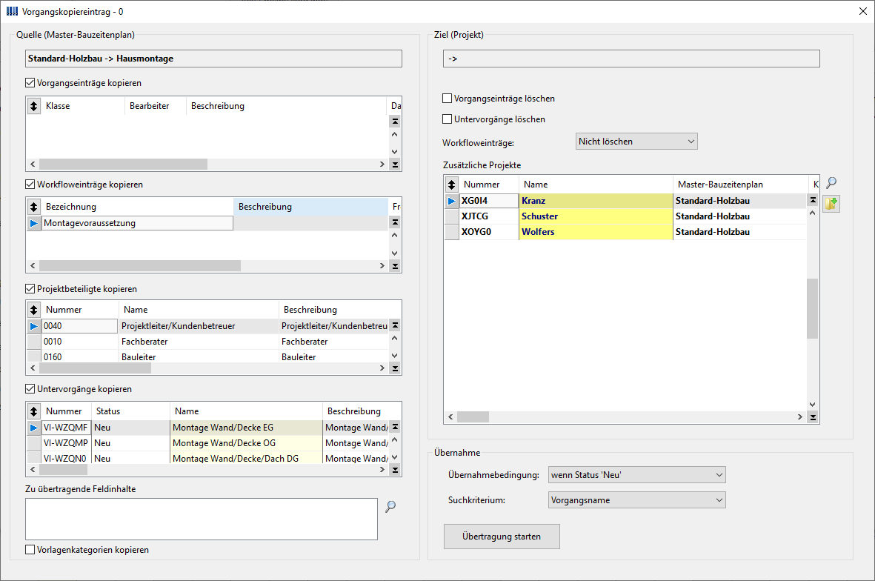Open the Workfloweinträge 'Nicht löschen' dropdown
This screenshot has height=581, width=875.
coord(636,142)
